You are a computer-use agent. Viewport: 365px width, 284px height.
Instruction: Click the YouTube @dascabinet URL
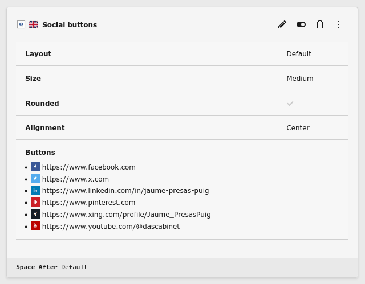pos(111,227)
